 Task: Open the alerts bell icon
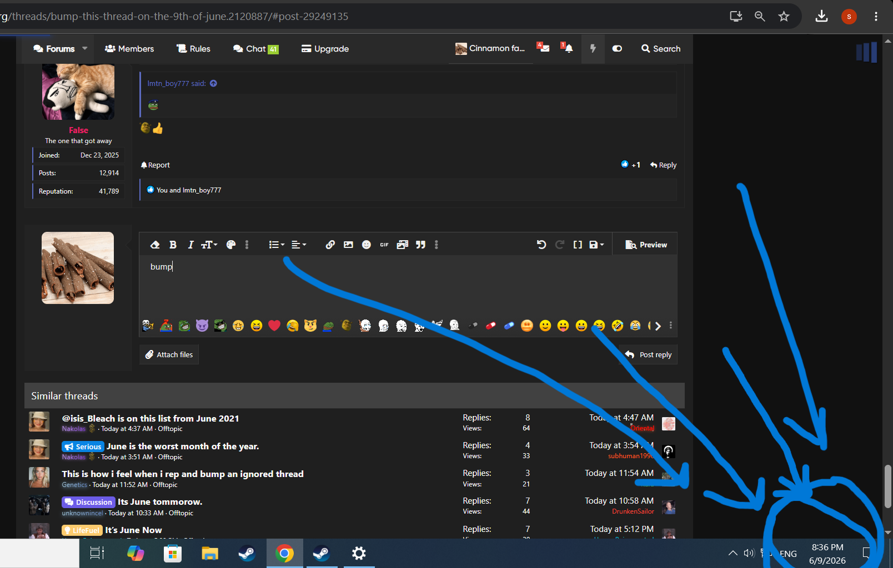click(x=567, y=48)
